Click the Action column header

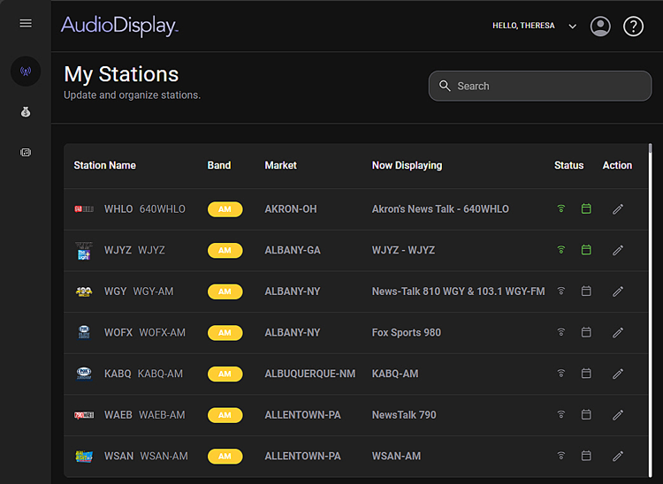point(617,165)
